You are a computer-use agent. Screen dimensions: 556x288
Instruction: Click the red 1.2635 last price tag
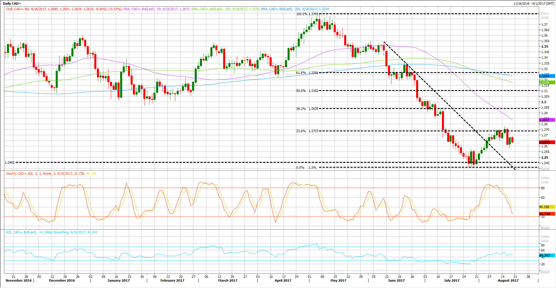(x=546, y=142)
